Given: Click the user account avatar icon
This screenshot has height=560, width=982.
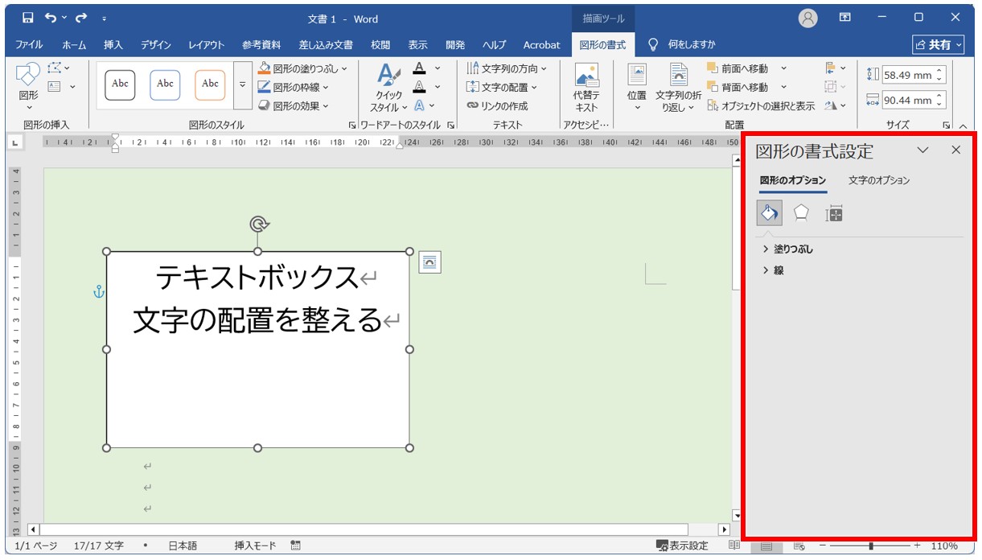Looking at the screenshot, I should tap(808, 18).
